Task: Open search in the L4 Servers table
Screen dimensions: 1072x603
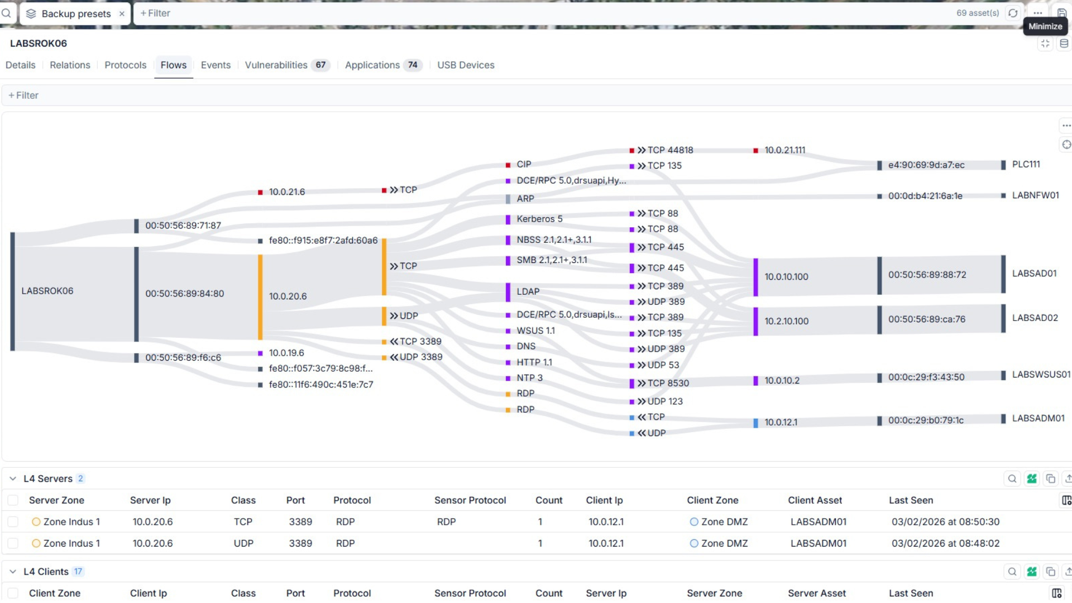Action: 1012,478
